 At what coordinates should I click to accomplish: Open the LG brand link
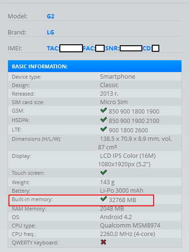coord(50,33)
